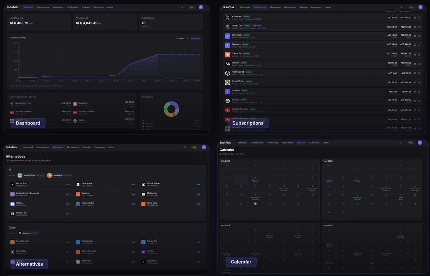Image resolution: width=430 pixels, height=276 pixels.
Task: Edit the Claude Pro subscription row
Action: click(x=415, y=55)
